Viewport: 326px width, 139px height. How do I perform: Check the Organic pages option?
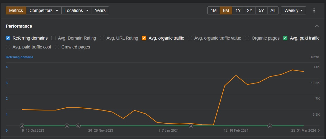point(247,38)
